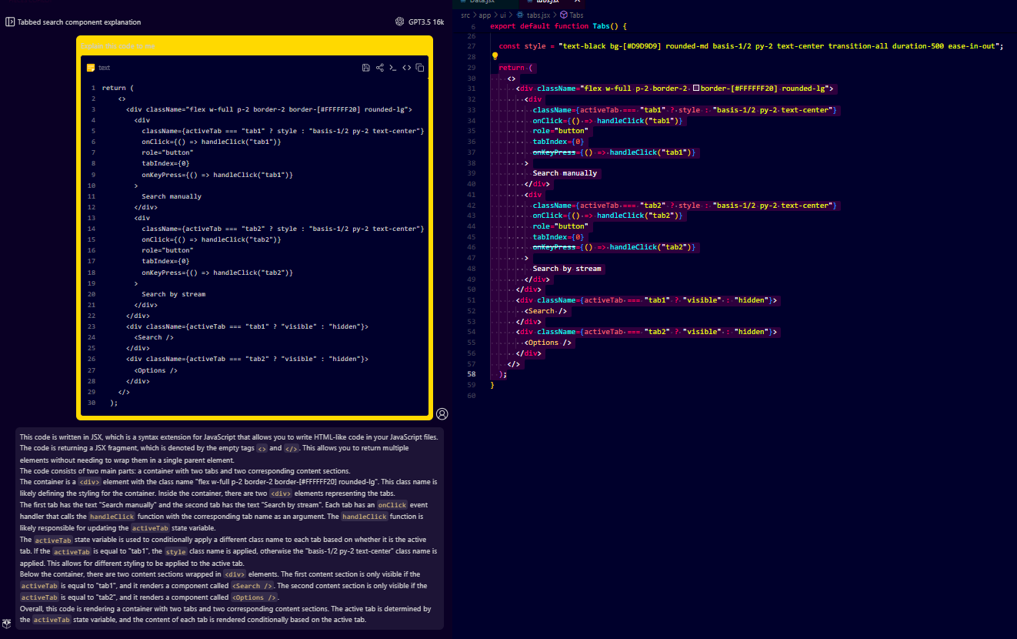Run code block in terminal icon
Screen dimensions: 1017x639
pos(393,68)
